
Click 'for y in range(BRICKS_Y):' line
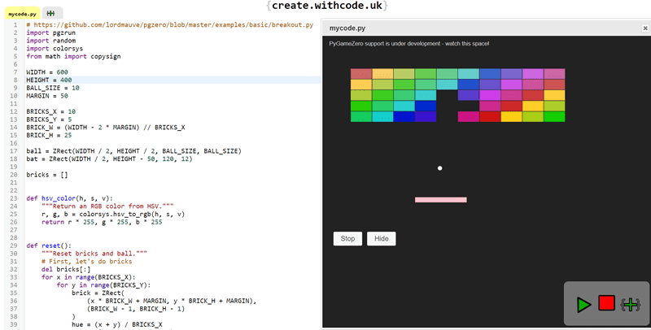point(103,284)
